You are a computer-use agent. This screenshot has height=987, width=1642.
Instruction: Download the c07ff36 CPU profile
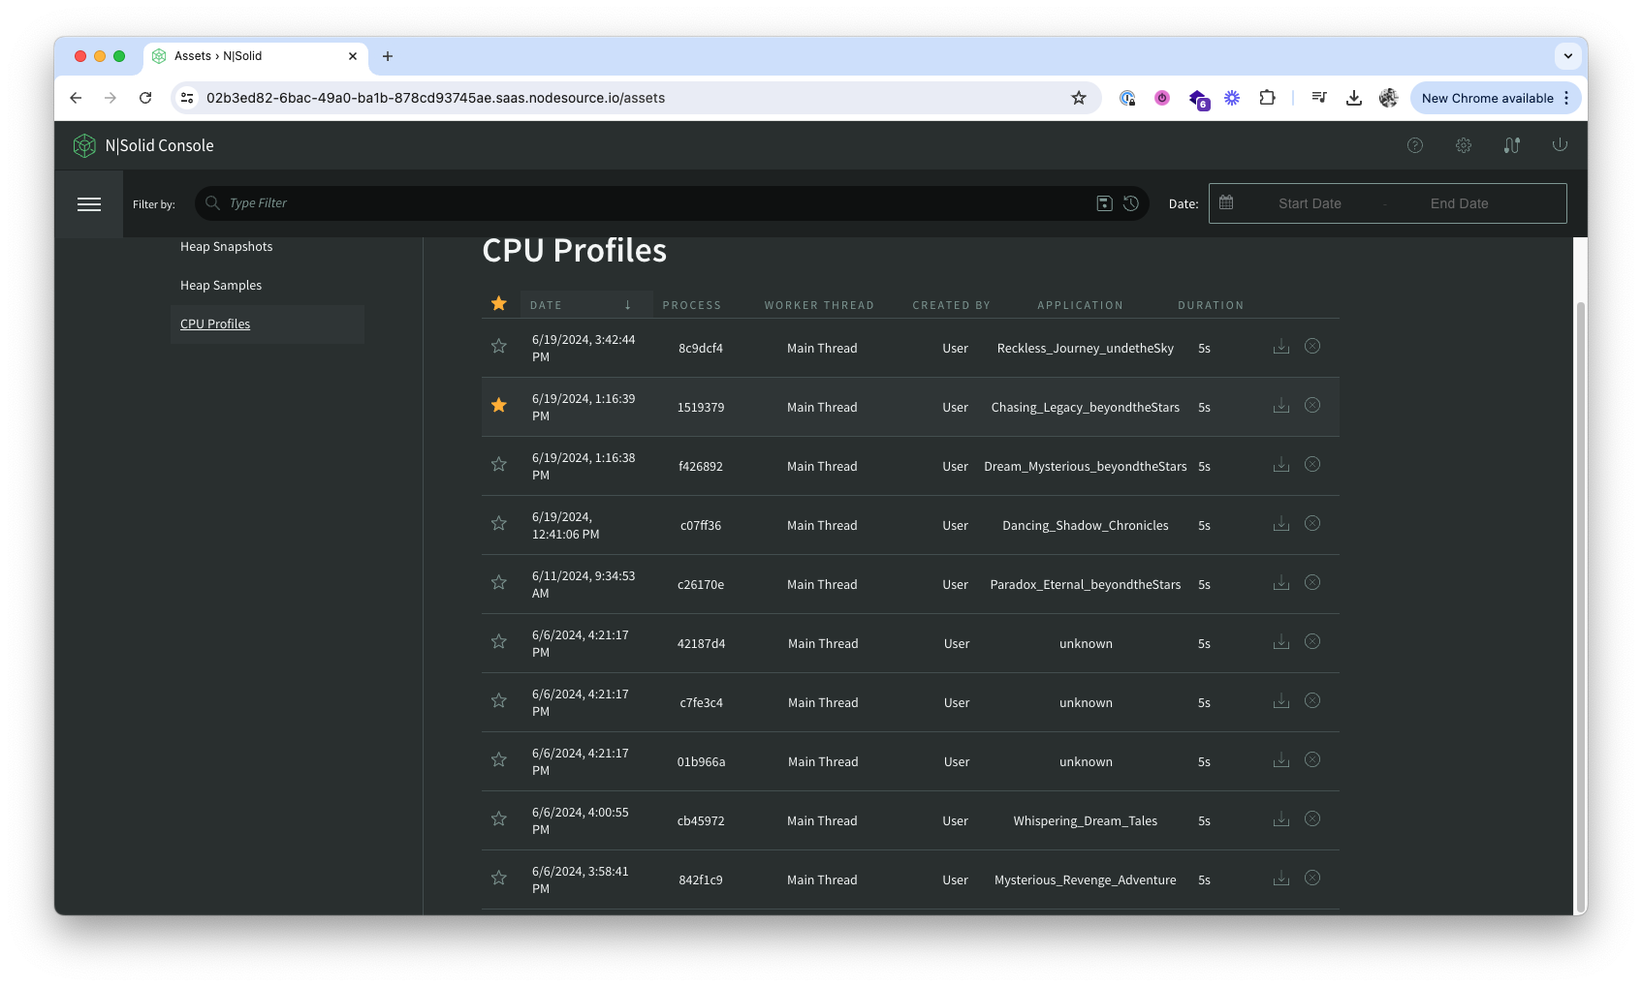(1281, 524)
